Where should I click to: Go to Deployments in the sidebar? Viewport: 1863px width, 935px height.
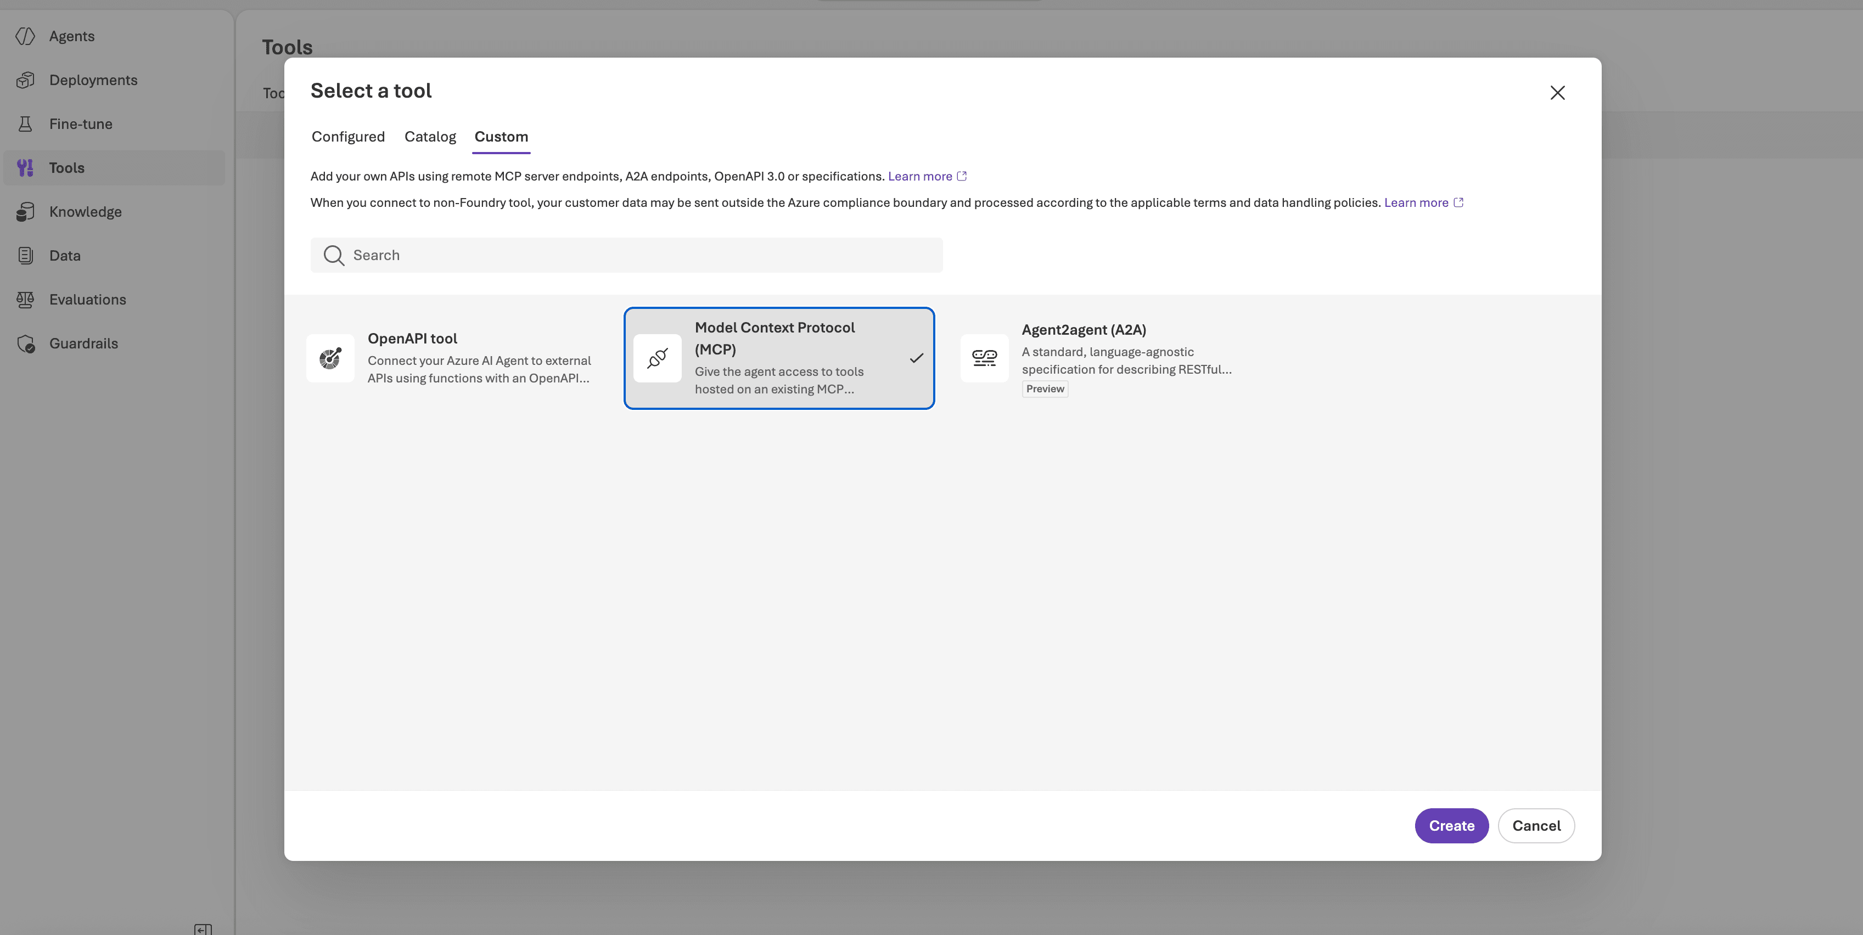pos(114,80)
